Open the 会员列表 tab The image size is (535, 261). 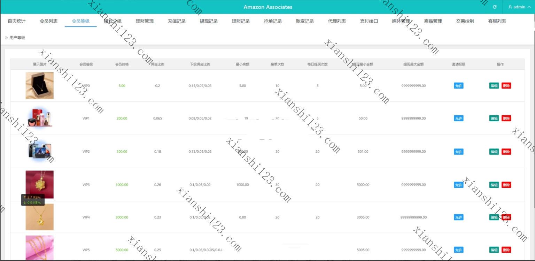[x=49, y=21]
